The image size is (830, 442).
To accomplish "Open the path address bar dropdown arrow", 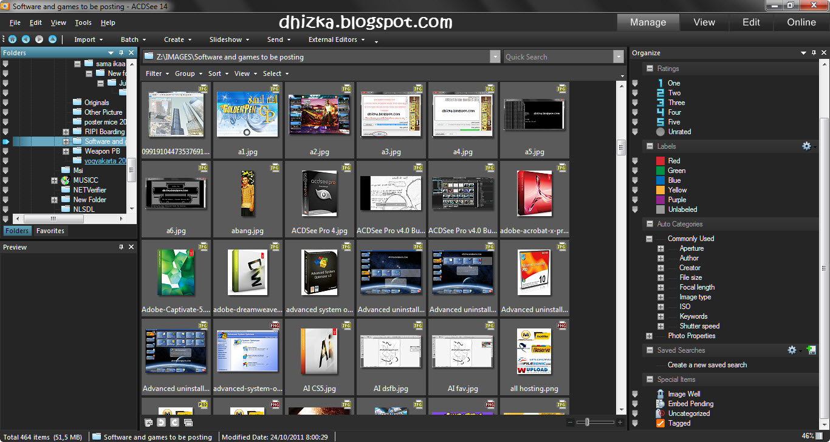I will click(x=495, y=56).
